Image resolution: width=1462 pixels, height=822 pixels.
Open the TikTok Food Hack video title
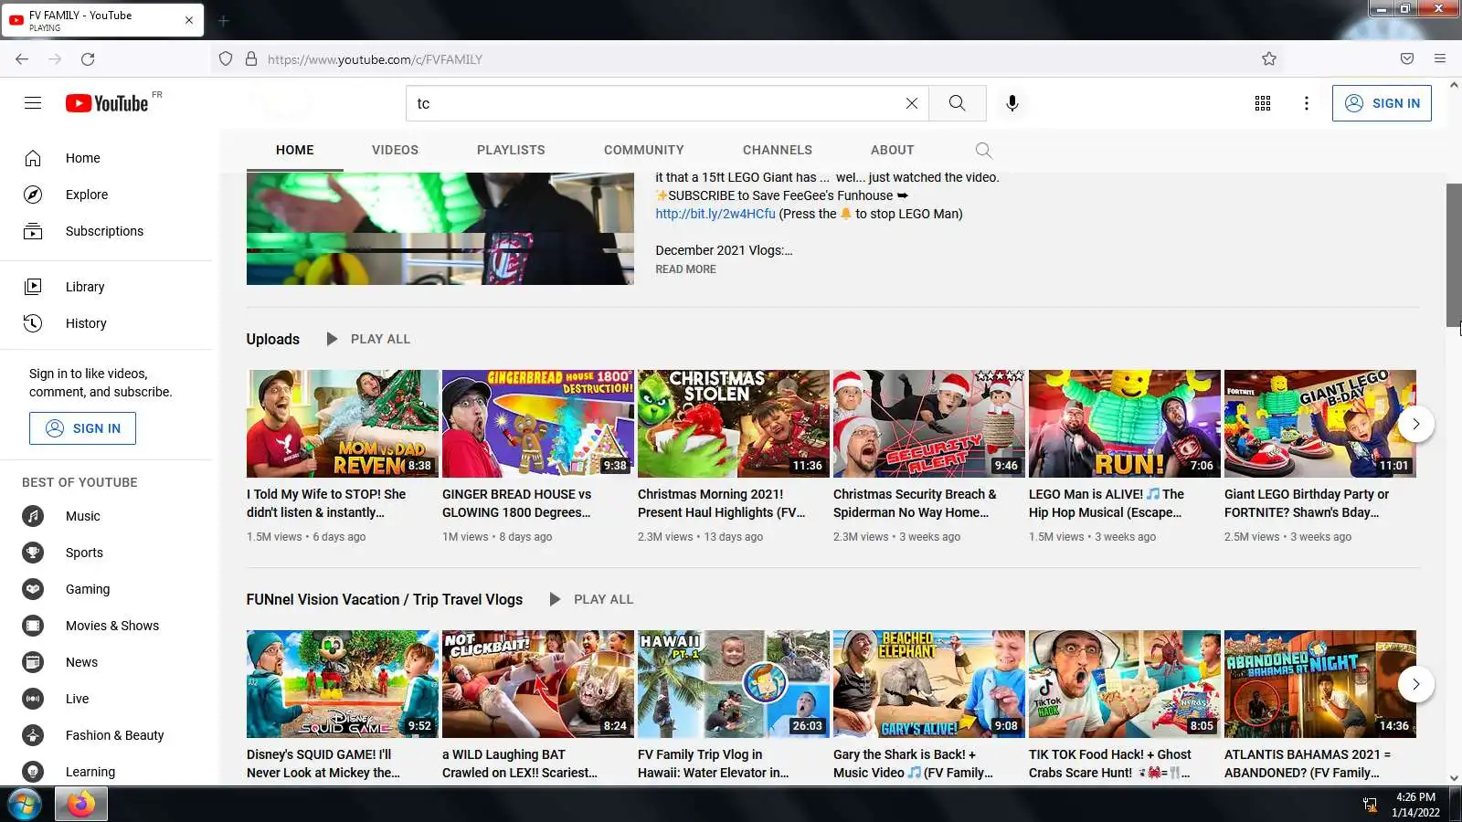click(1110, 764)
